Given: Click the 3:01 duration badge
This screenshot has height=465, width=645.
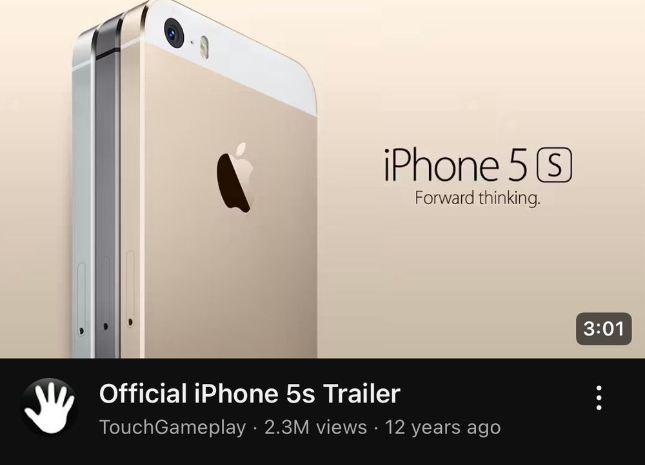Looking at the screenshot, I should click(x=604, y=328).
